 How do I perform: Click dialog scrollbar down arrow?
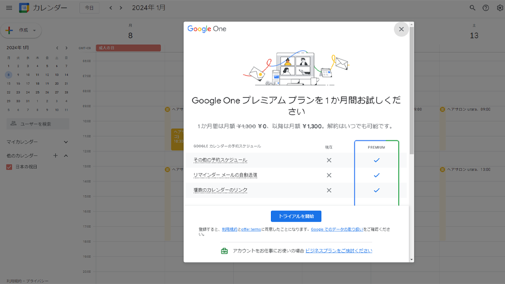[x=411, y=259]
